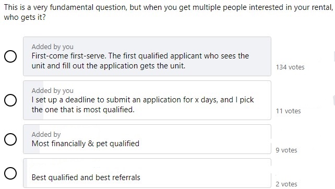Screen dimensions: 335x189
Task: Click the First-come first-serve option text
Action: (140, 61)
